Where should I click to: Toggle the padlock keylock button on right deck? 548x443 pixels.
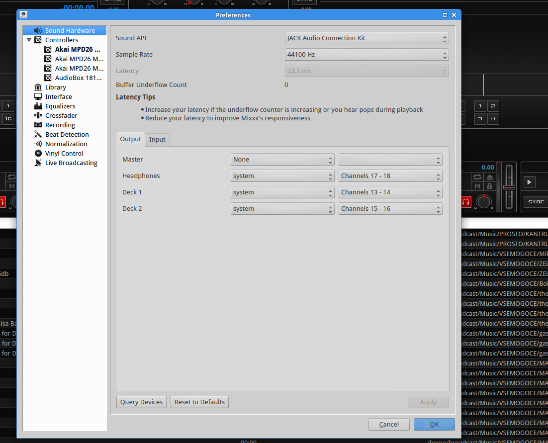tap(489, 186)
